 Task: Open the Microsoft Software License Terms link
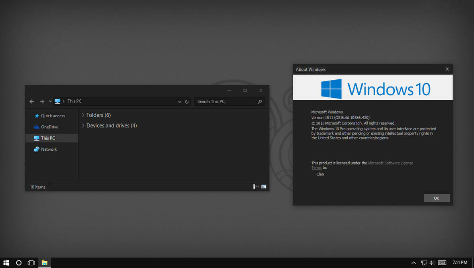point(391,163)
